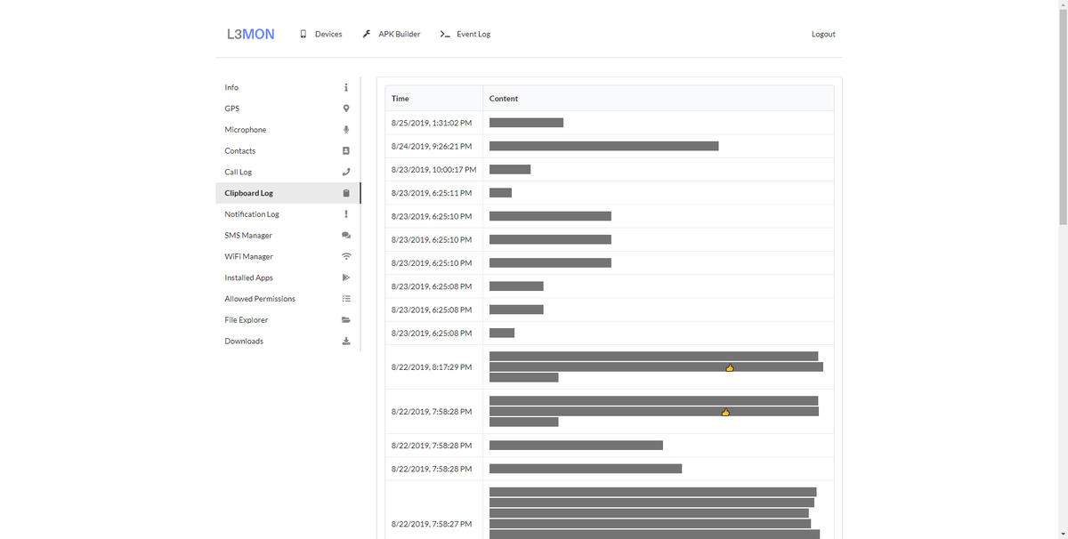This screenshot has width=1068, height=539.
Task: Click redacted content in 1:31:02 PM row
Action: (x=526, y=123)
